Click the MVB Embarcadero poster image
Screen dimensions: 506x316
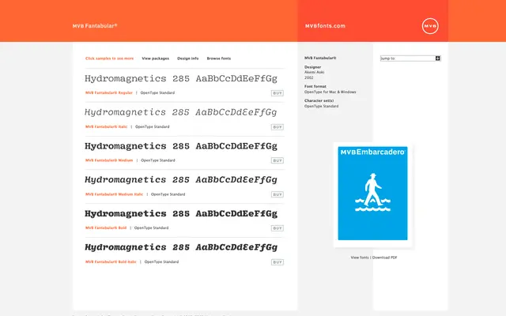pos(372,194)
